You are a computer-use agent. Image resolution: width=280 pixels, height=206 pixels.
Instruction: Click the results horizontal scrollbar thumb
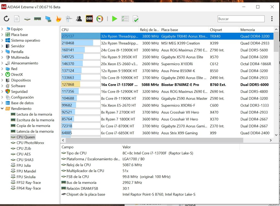(155, 140)
